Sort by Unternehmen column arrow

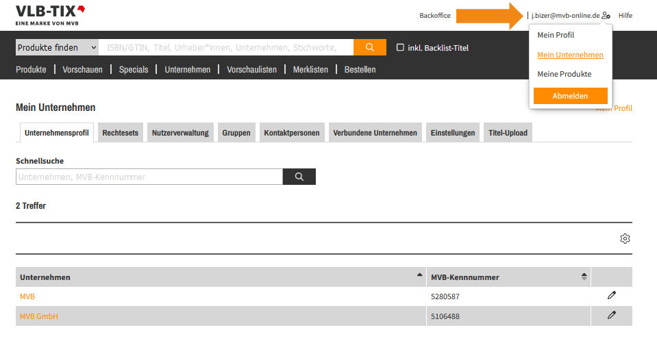[419, 275]
